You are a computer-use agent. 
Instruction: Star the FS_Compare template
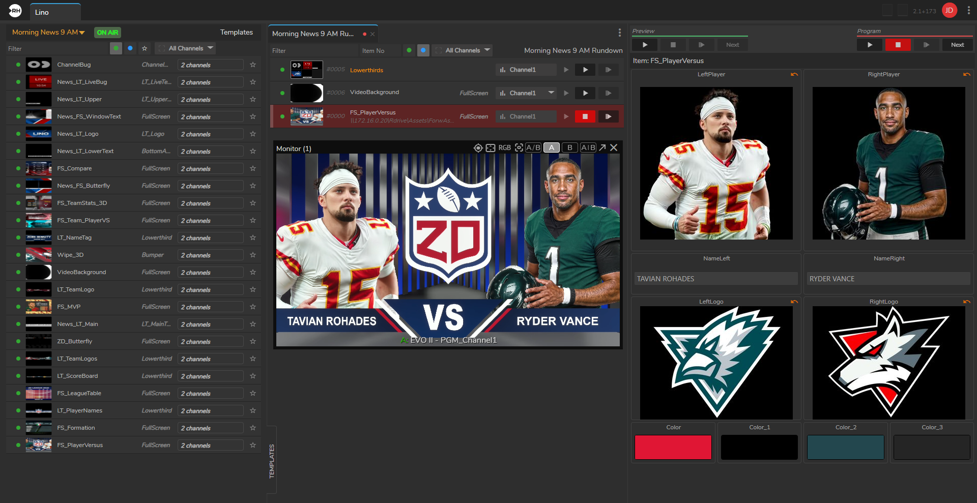coord(253,168)
